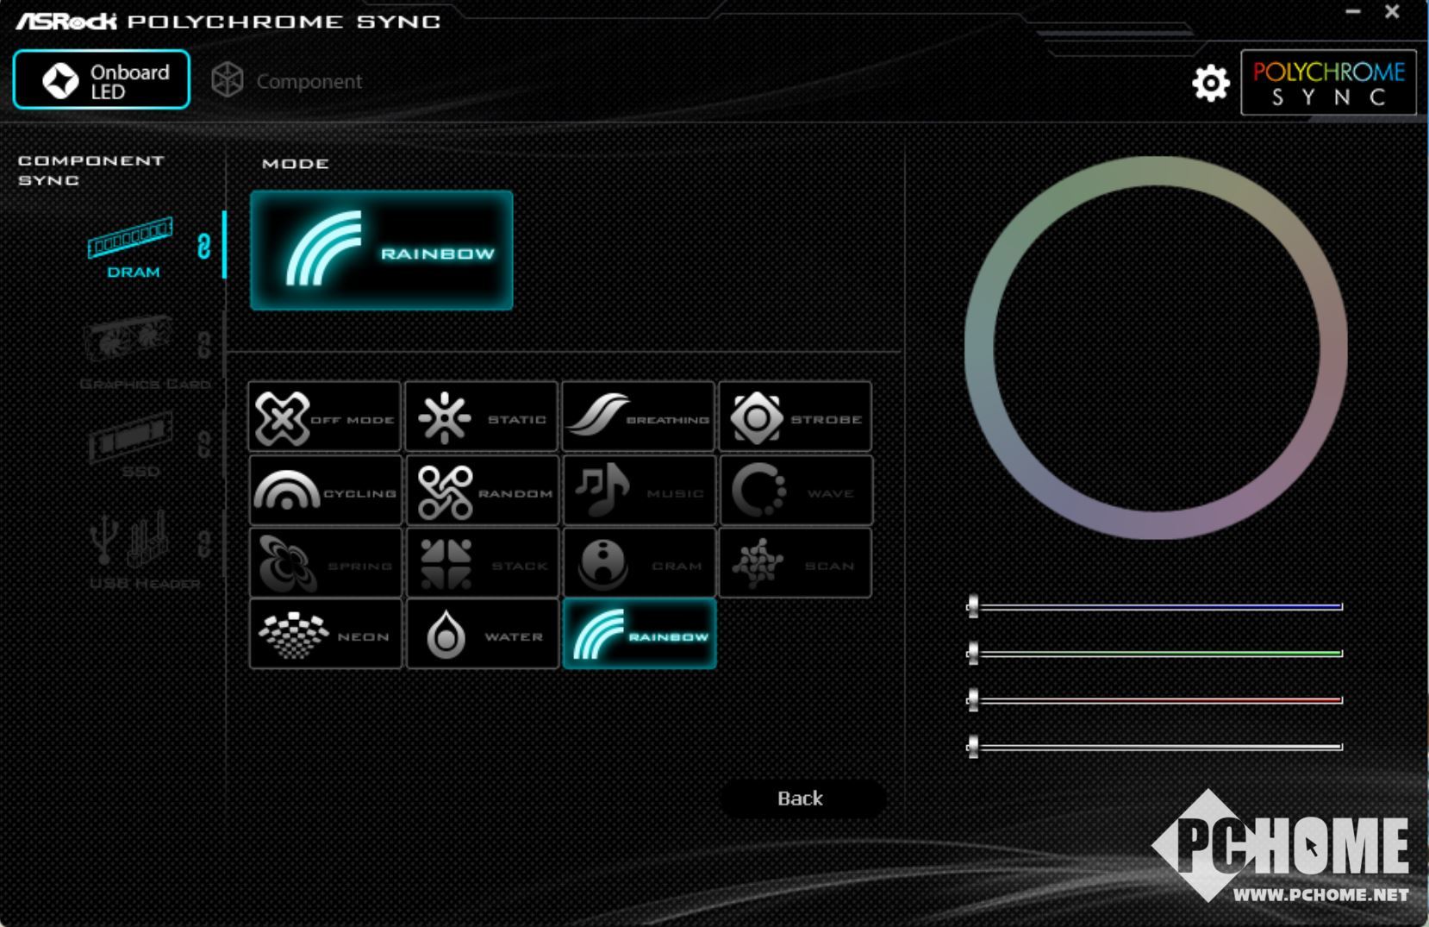
Task: Pick the Cycling lighting mode
Action: coord(325,492)
